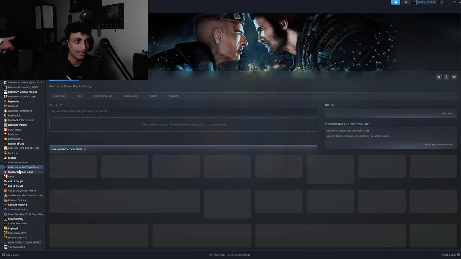Show game info icon

point(446,77)
